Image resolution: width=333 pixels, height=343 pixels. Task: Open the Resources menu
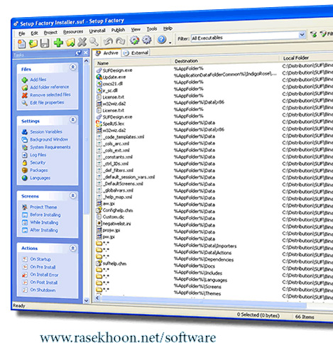(73, 32)
